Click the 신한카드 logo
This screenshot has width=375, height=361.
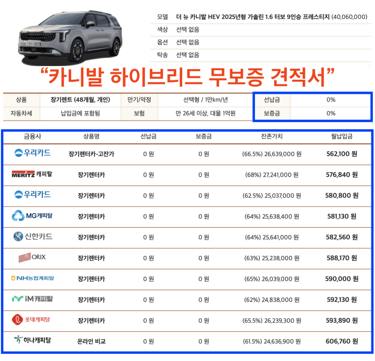(33, 236)
